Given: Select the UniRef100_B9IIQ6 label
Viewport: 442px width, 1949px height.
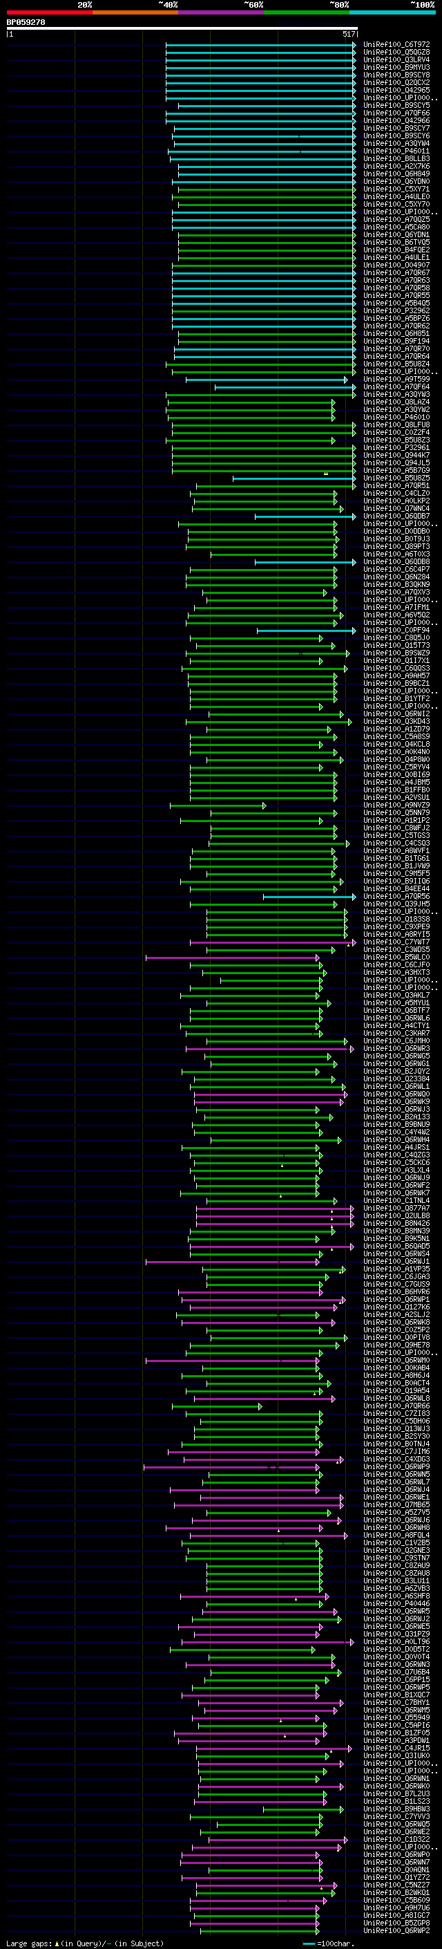Looking at the screenshot, I should click(x=396, y=882).
